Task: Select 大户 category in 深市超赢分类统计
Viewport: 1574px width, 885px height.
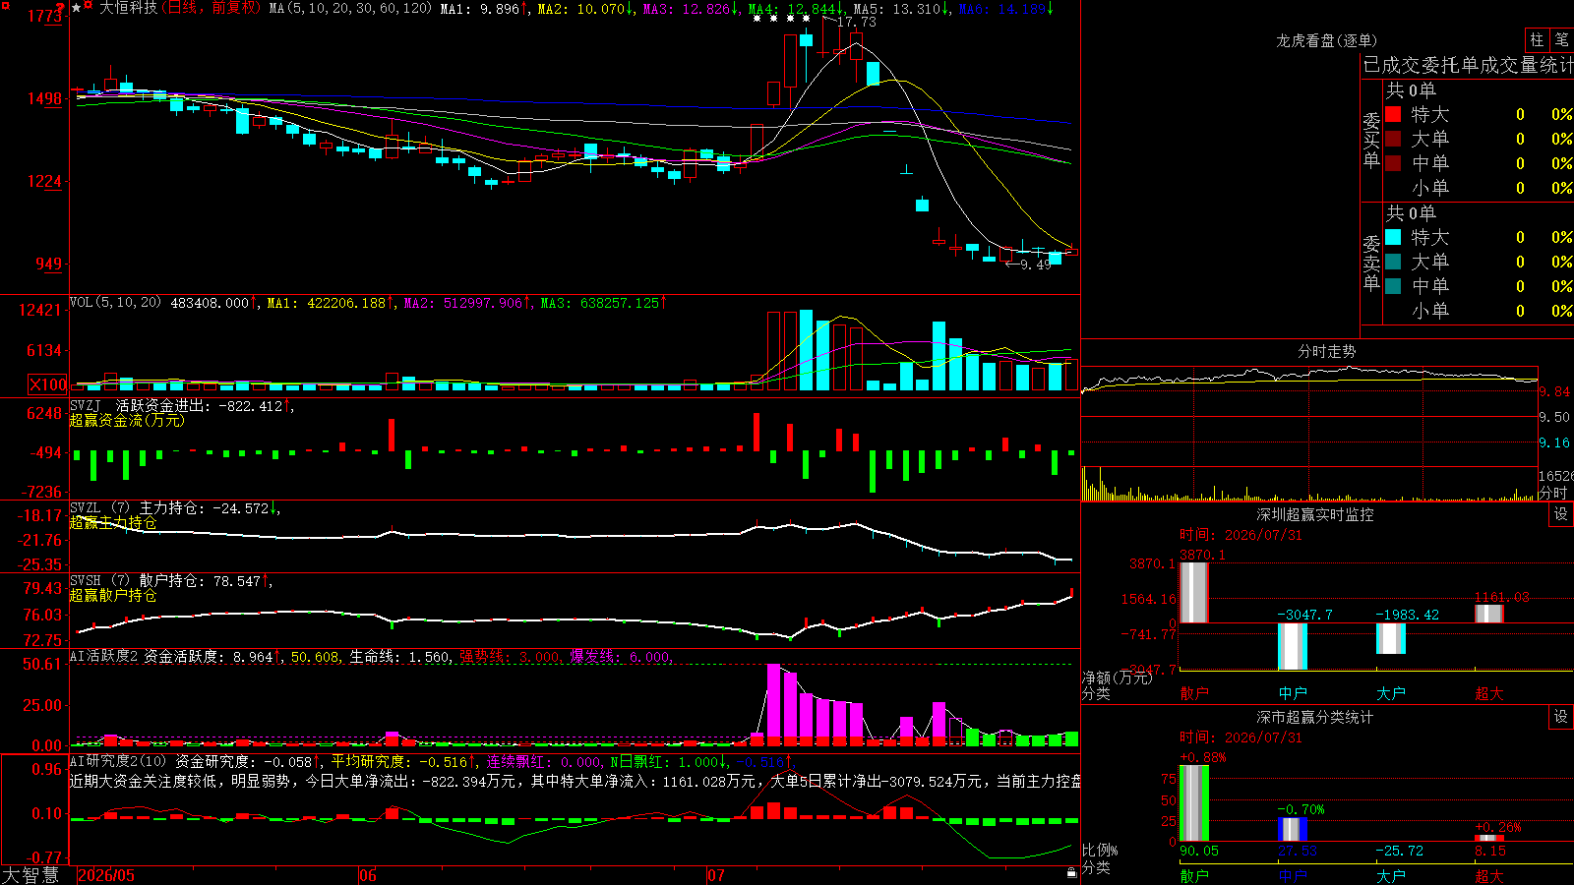Action: 1391,875
